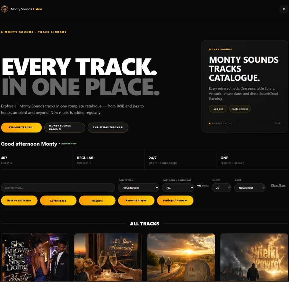Open the external link arrow icon at top right

pos(284,9)
